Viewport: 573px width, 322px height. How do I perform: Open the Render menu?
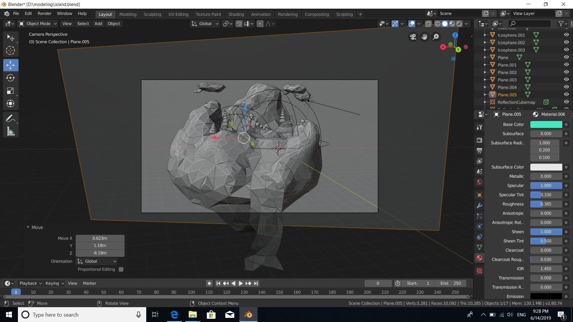44,13
